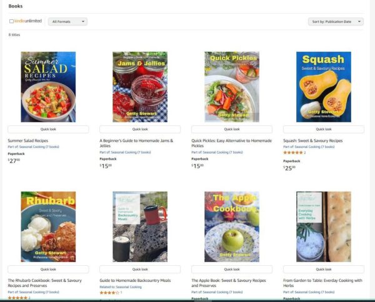The height and width of the screenshot is (302, 375).
Task: Select the Backcountry Meals book cover
Action: click(x=140, y=226)
